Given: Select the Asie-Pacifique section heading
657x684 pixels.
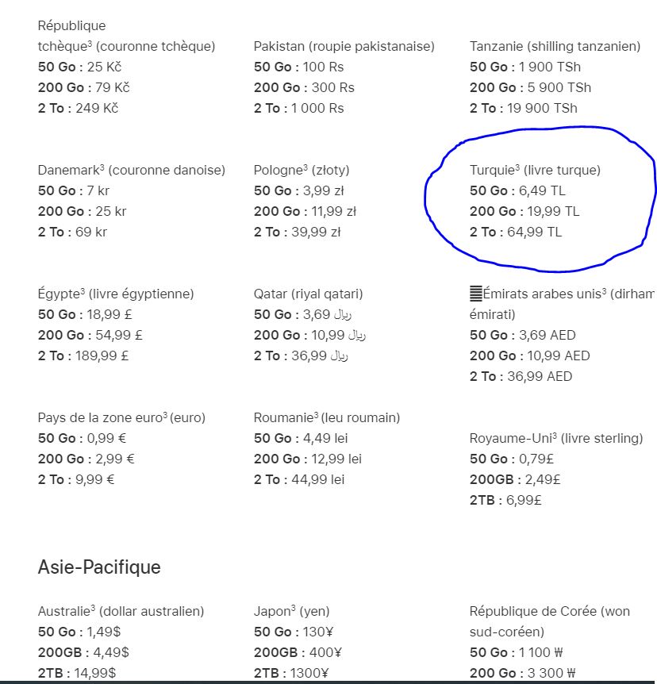Looking at the screenshot, I should (x=99, y=567).
